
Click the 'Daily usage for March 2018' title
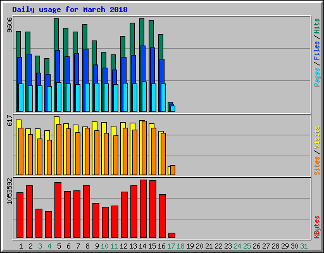click(70, 9)
